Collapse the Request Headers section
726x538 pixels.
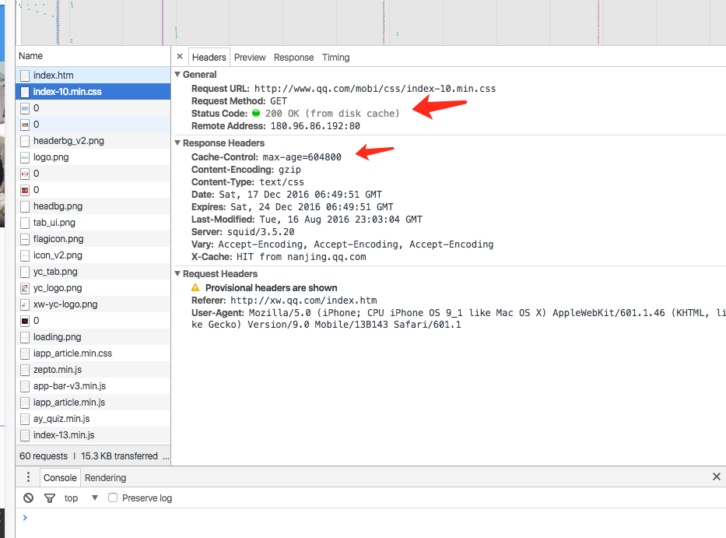click(177, 274)
